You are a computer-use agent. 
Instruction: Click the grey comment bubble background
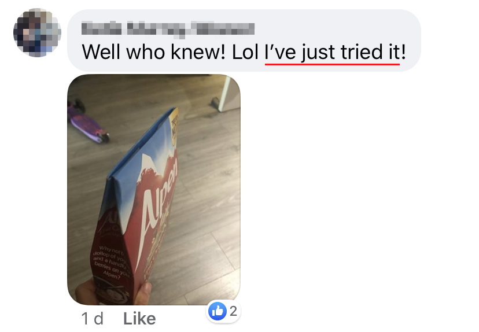click(244, 40)
